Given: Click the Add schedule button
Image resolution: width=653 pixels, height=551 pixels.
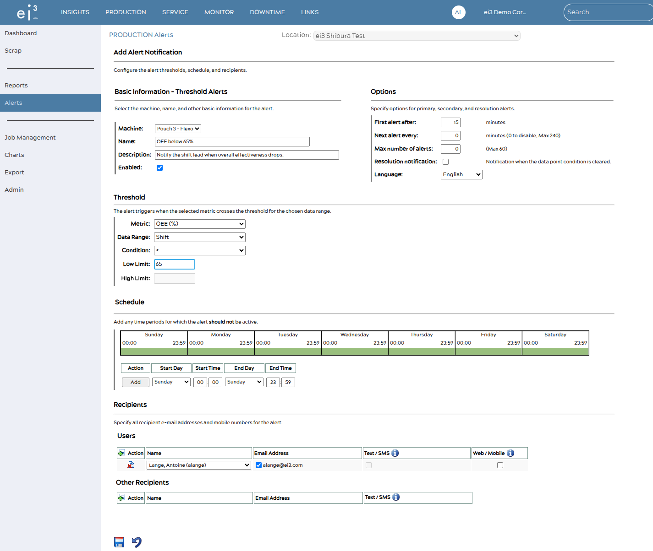Looking at the screenshot, I should point(136,382).
